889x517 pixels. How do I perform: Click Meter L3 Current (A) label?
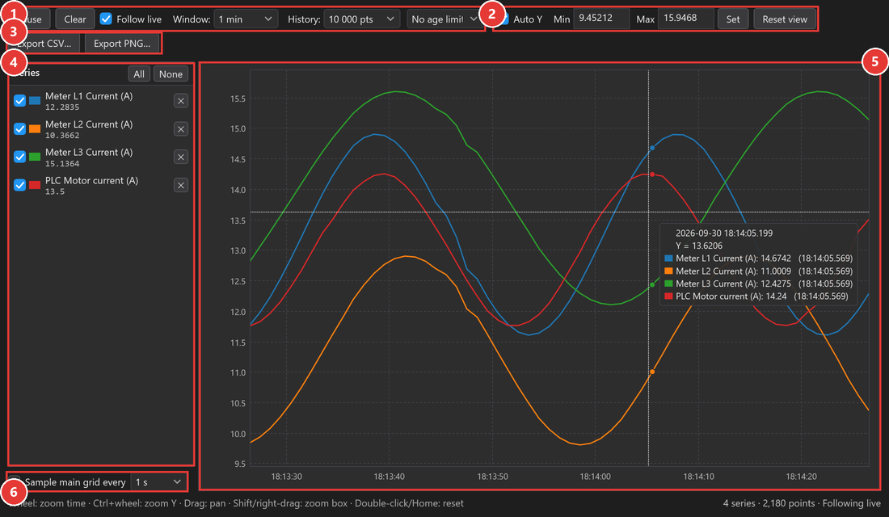point(89,152)
